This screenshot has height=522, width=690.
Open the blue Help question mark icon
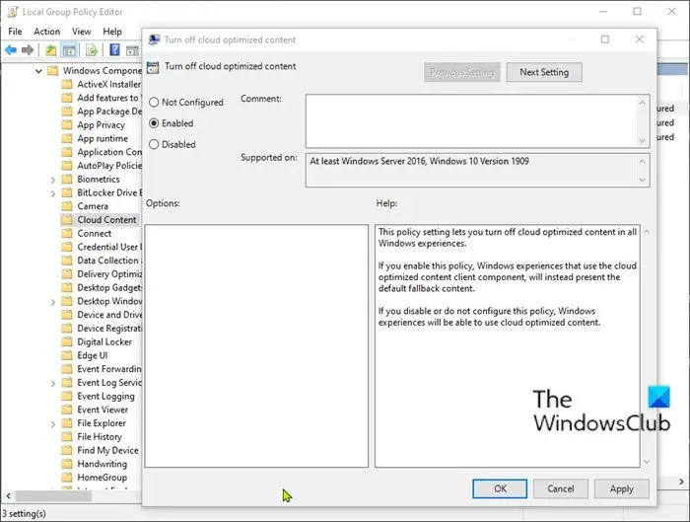coord(114,49)
